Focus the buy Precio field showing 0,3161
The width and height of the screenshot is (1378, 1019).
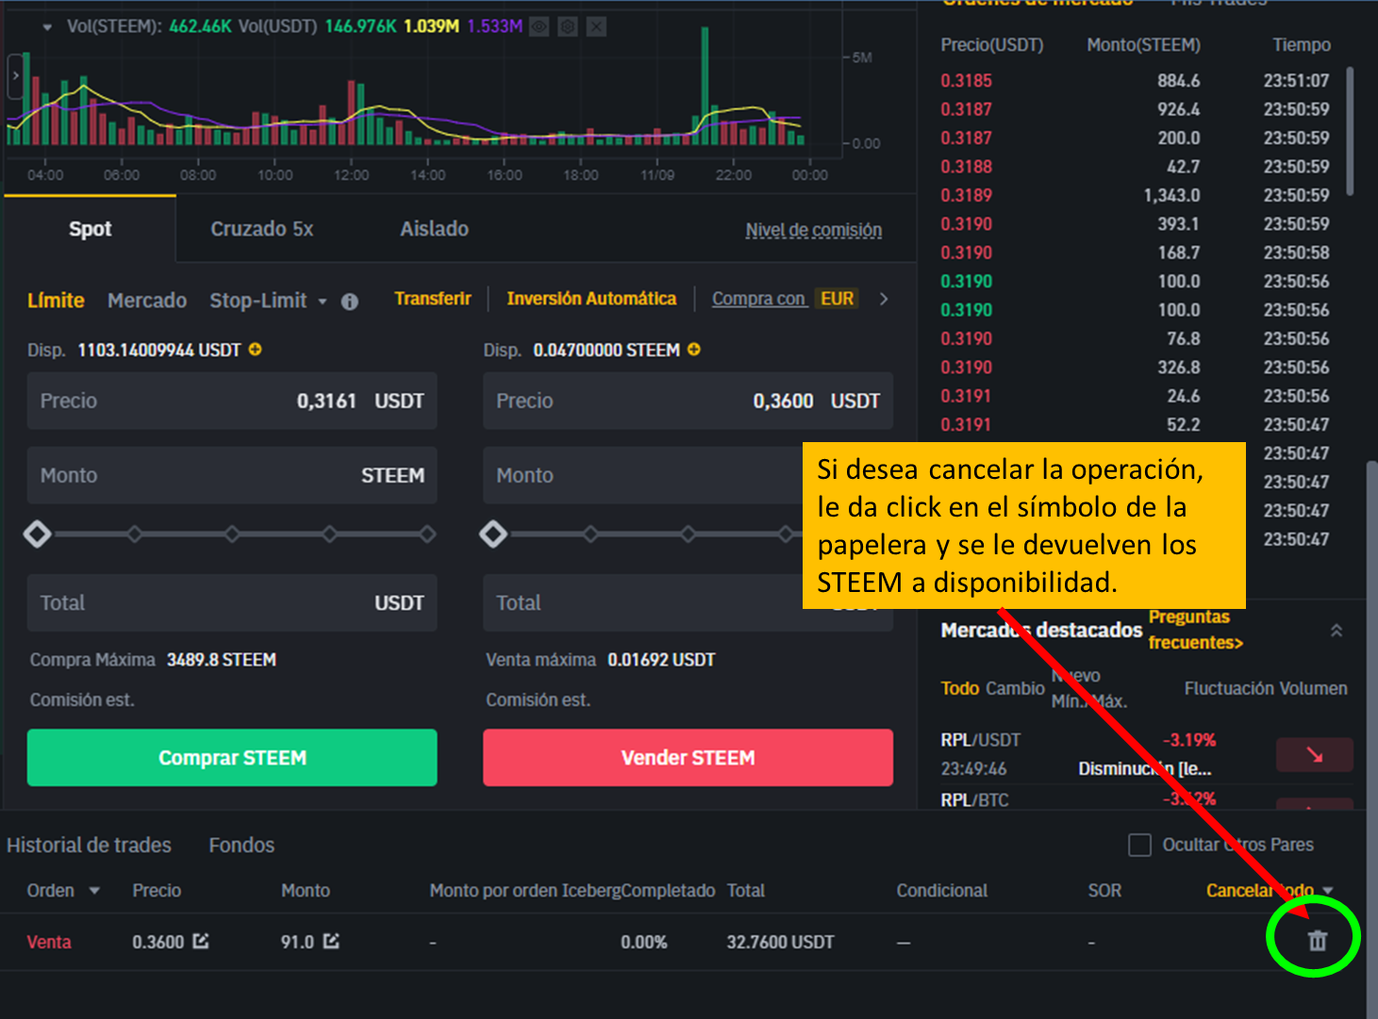[x=232, y=401]
